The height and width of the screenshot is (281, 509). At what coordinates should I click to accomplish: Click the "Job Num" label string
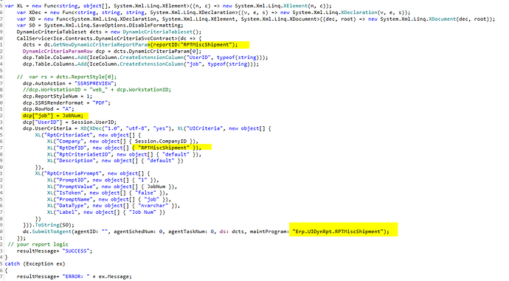[x=142, y=212]
